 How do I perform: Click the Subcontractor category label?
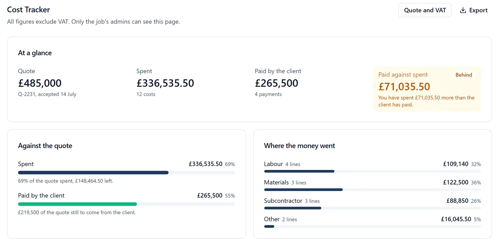[283, 201]
